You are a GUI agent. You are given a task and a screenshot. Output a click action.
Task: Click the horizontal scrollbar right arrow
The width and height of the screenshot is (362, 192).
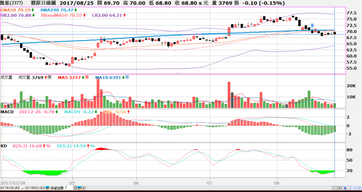(x=339, y=188)
